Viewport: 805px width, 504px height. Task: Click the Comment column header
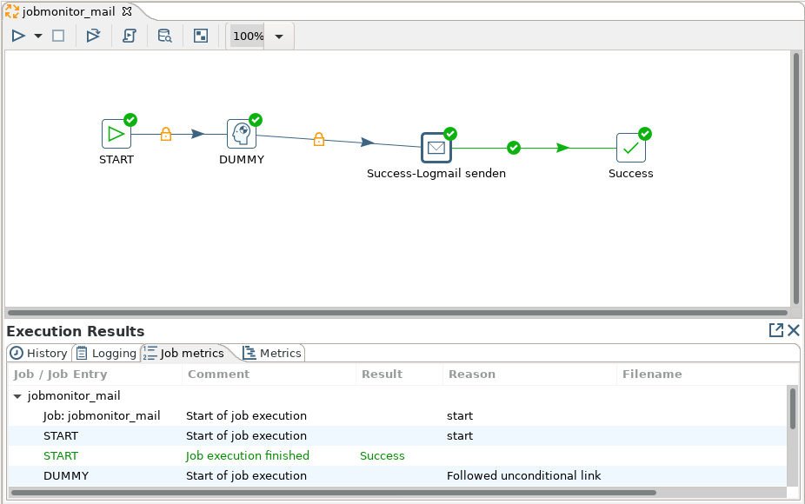218,375
